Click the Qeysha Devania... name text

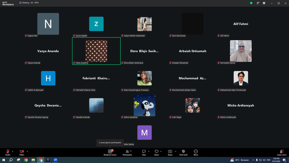48,105
